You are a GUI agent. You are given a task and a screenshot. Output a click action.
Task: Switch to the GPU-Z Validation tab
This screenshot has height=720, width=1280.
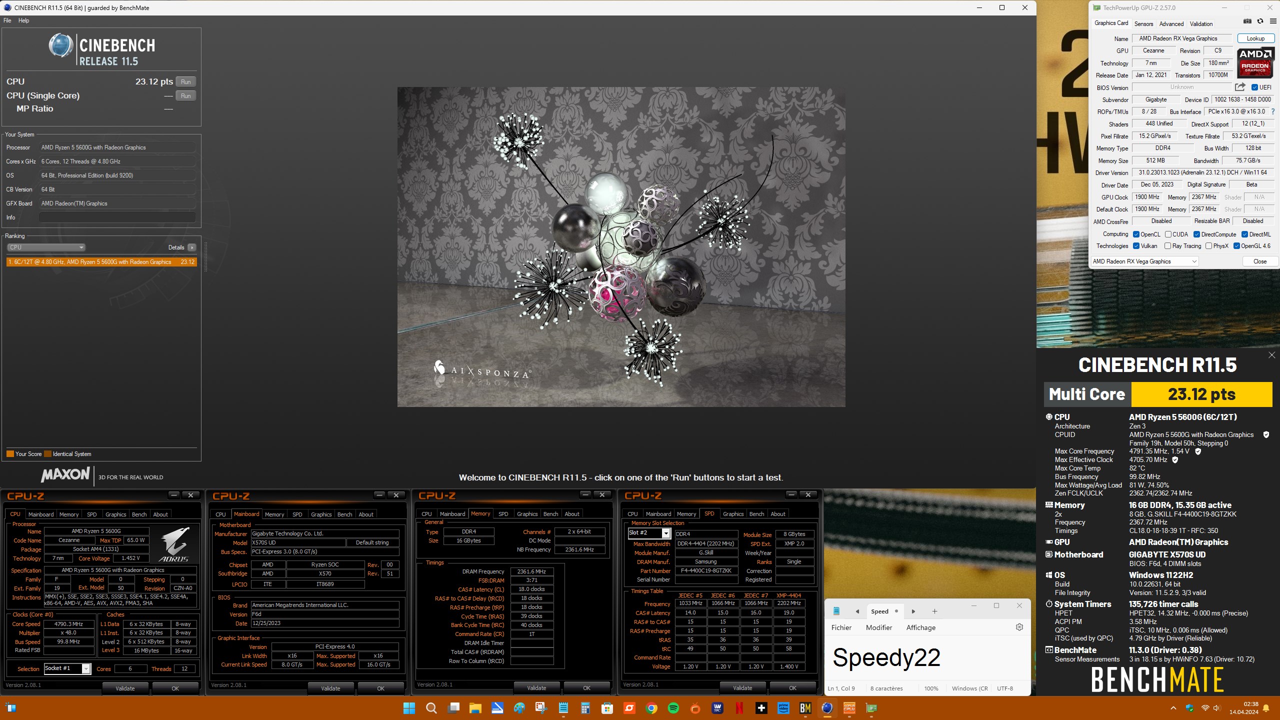tap(1201, 23)
